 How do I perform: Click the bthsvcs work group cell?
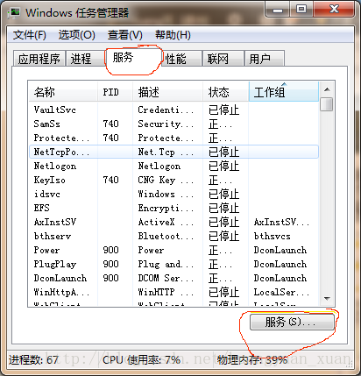tap(272, 236)
